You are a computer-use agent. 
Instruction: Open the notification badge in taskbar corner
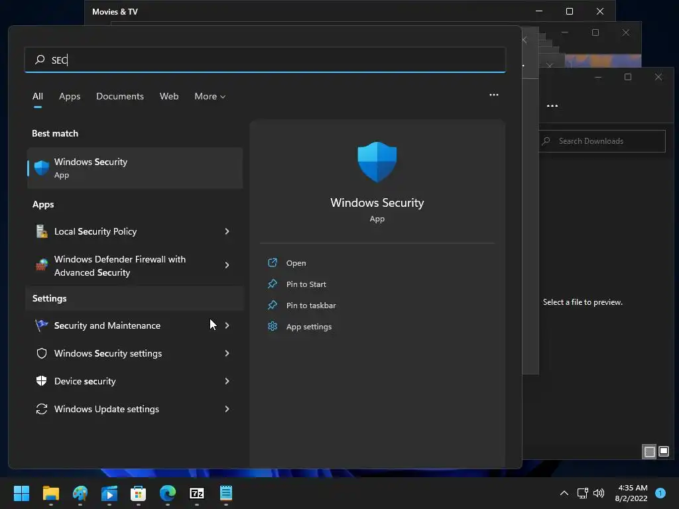660,493
